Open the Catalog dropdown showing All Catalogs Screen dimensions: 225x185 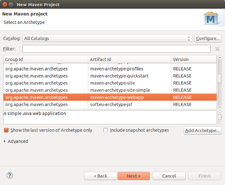(107, 39)
